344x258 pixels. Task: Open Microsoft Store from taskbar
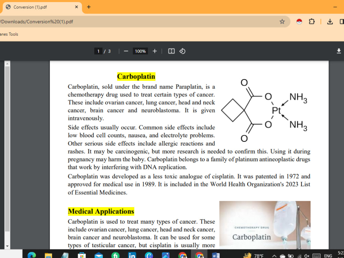(x=82, y=255)
